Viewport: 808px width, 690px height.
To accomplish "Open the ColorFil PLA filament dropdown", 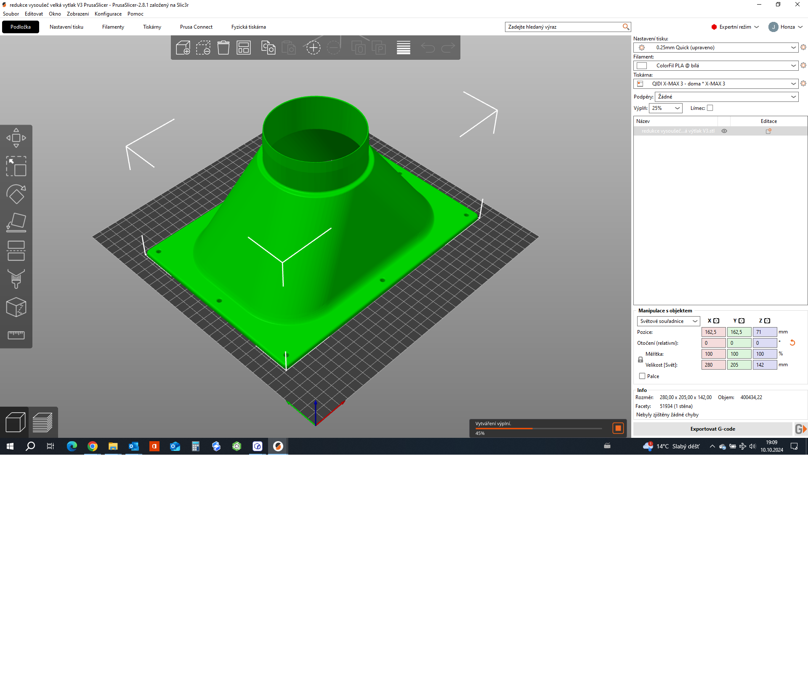I will 716,66.
